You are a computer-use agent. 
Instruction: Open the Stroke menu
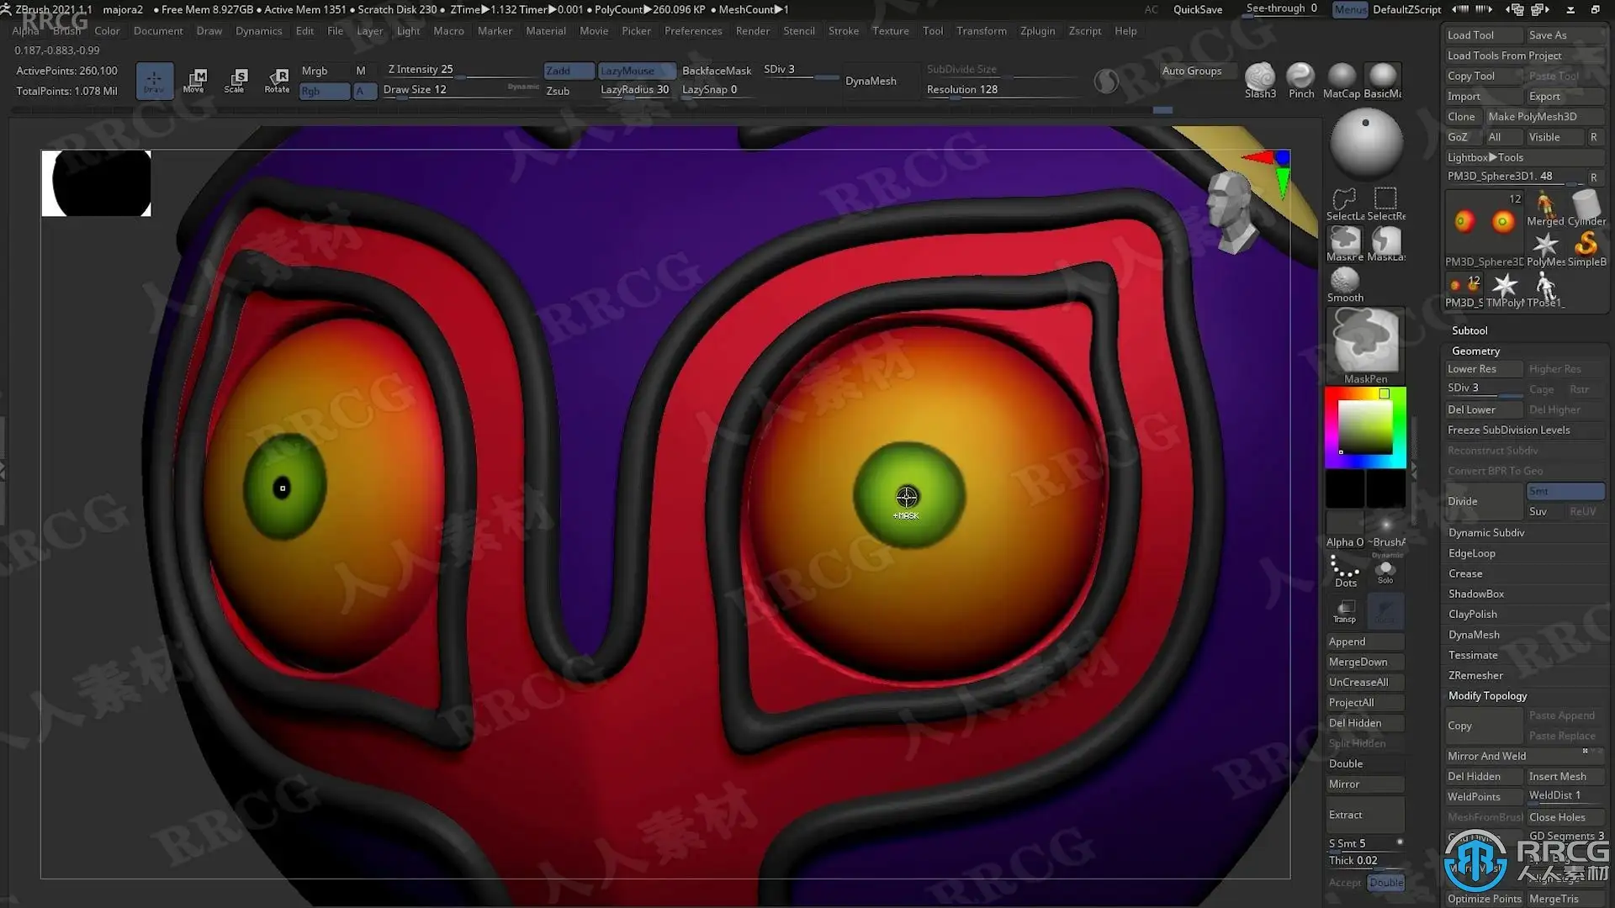coord(843,31)
